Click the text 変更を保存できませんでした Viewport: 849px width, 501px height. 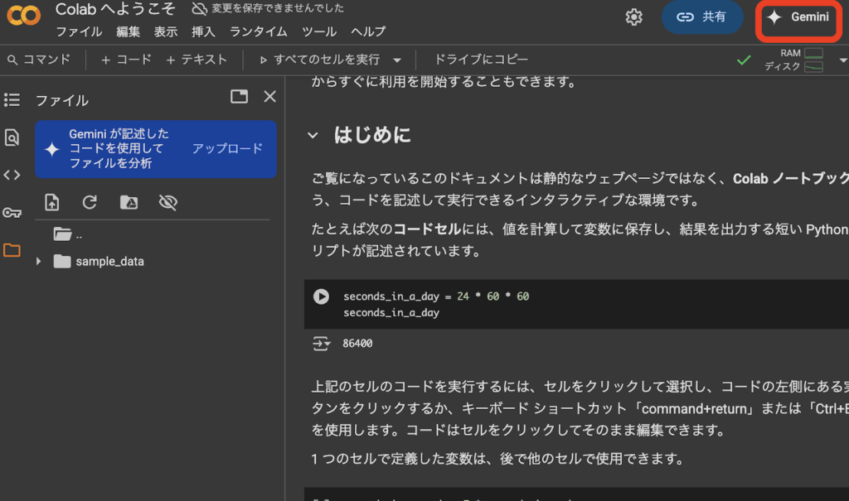(278, 8)
